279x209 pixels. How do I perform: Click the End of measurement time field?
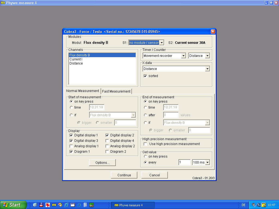(x=171, y=107)
